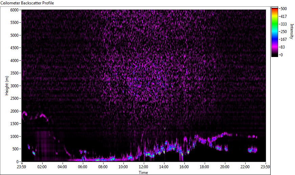Click the Intensity color scale label
This screenshot has width=295, height=175.
pos(292,31)
